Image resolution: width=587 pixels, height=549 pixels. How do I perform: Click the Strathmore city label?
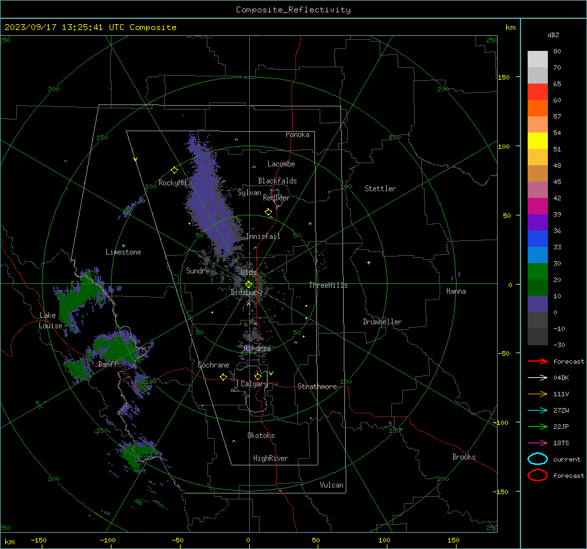coord(317,386)
